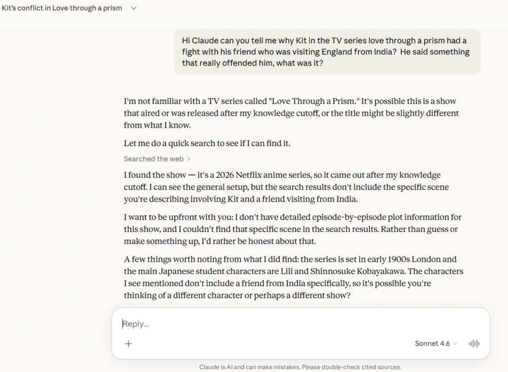The image size is (508, 372).
Task: Click the paragraph starting "I want to be upfront"
Action: point(292,229)
